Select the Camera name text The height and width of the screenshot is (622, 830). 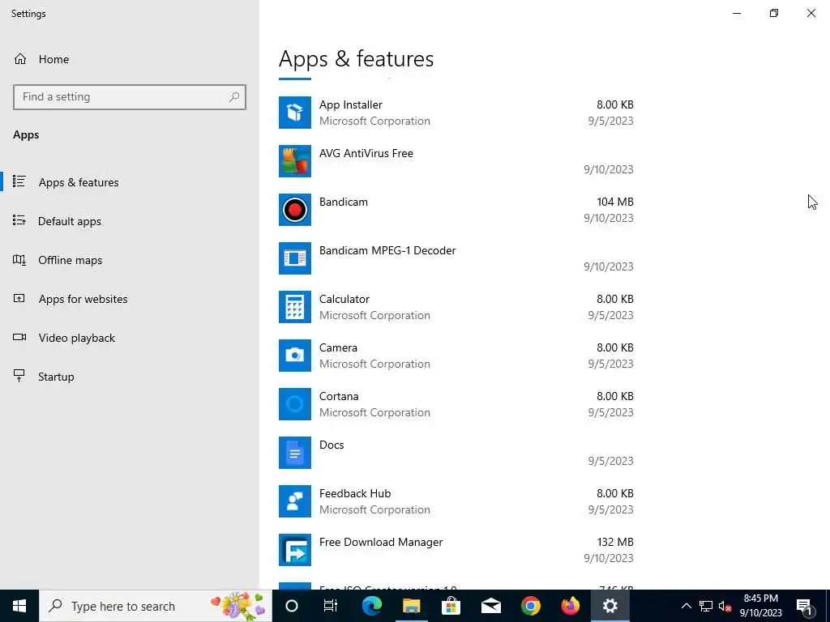(338, 348)
